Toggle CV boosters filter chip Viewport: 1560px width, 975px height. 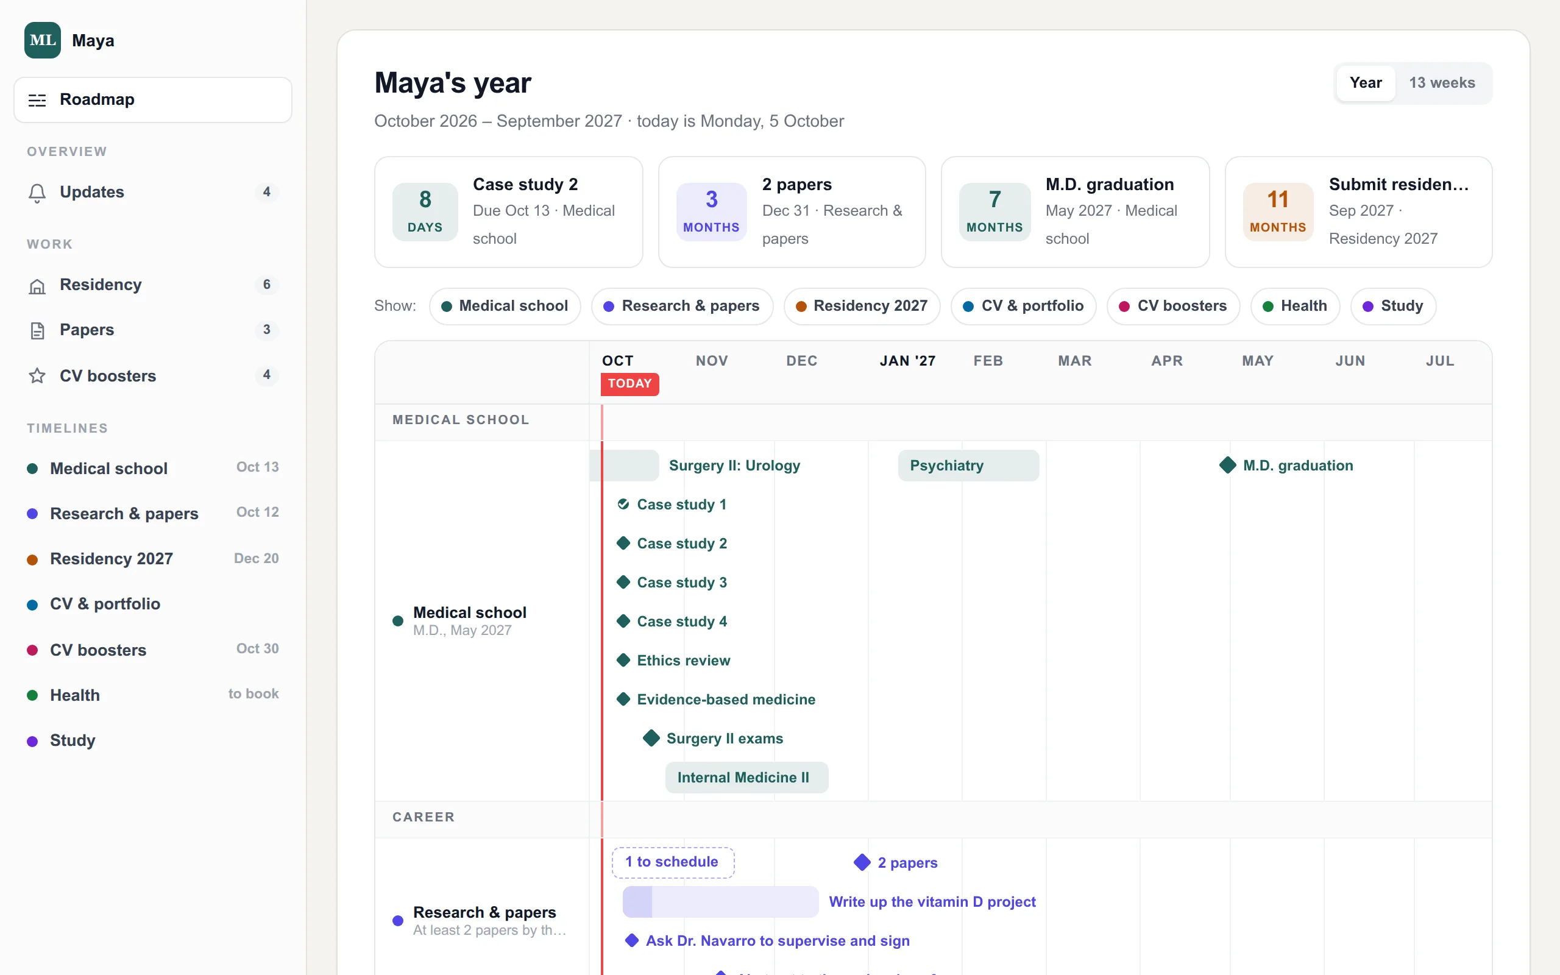[1172, 307]
